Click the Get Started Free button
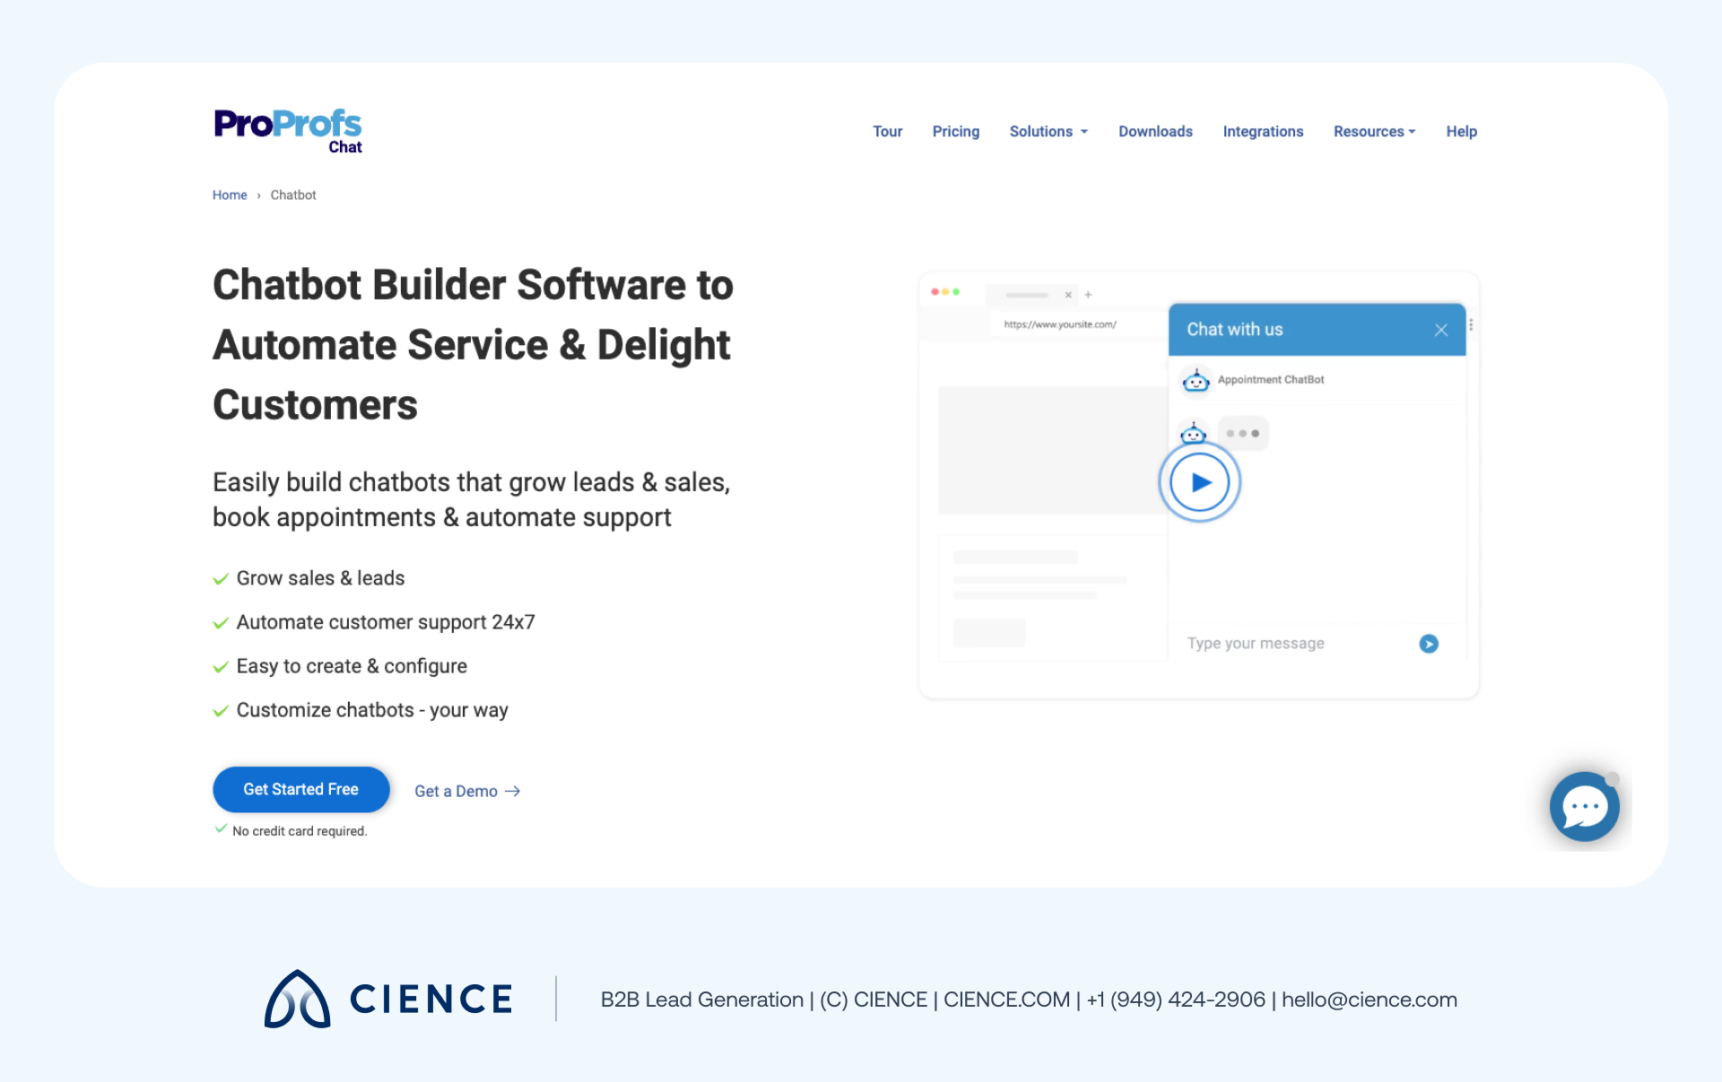Image resolution: width=1722 pixels, height=1082 pixels. point(300,790)
